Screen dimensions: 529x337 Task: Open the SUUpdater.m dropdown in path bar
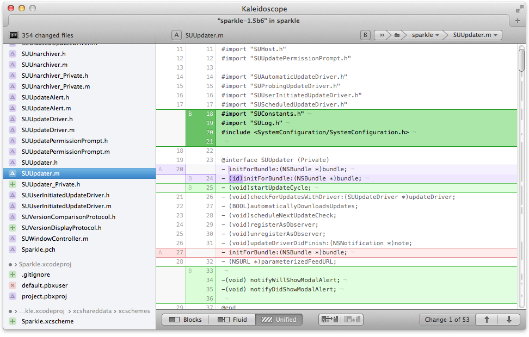pyautogui.click(x=475, y=35)
